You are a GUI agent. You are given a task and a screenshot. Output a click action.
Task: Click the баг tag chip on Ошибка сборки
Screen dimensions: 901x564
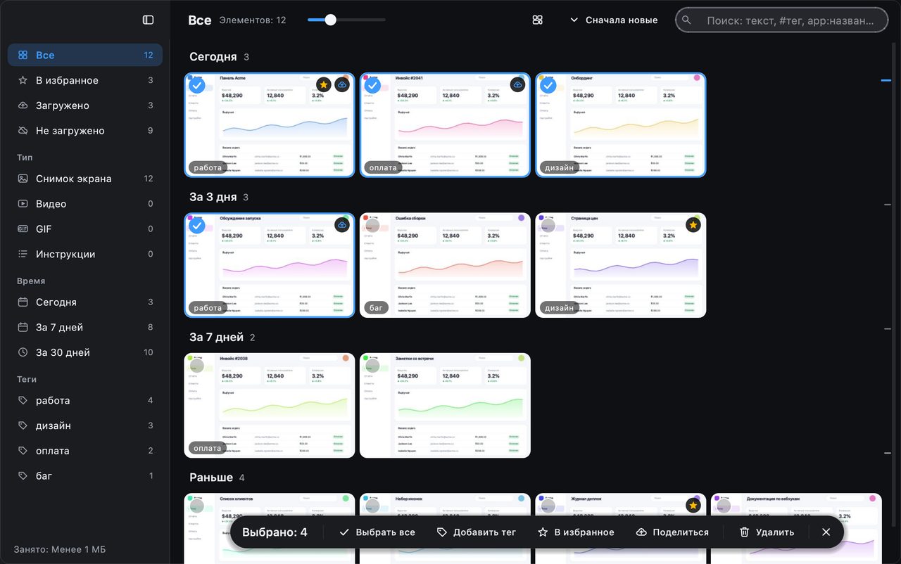[376, 308]
